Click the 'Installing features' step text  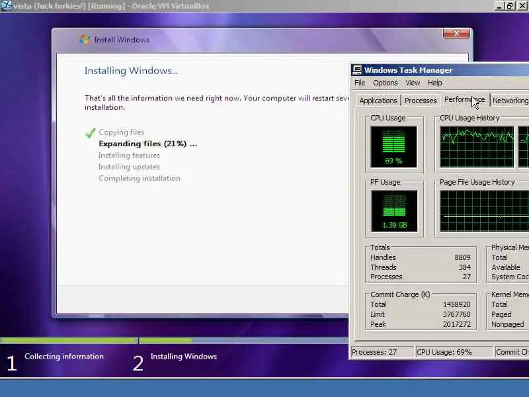[x=129, y=155]
